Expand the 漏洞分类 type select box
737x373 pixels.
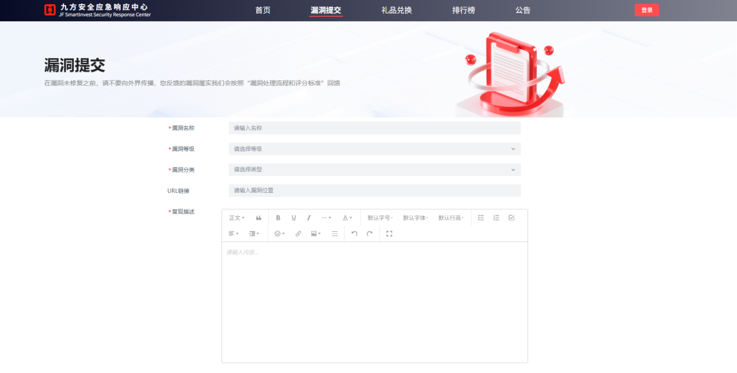[375, 170]
